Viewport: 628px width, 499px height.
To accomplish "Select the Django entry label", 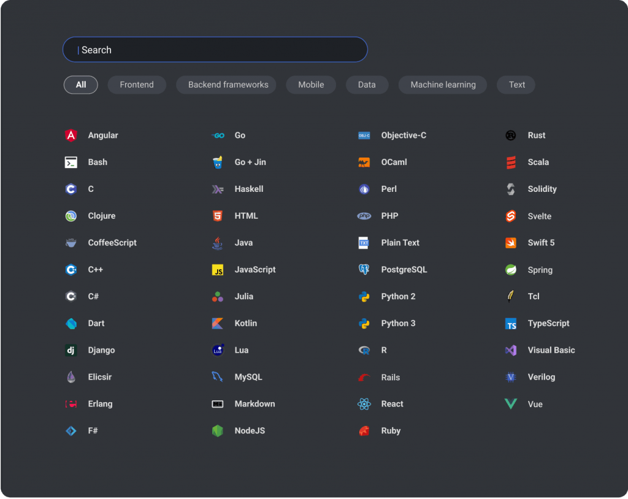I will [101, 350].
